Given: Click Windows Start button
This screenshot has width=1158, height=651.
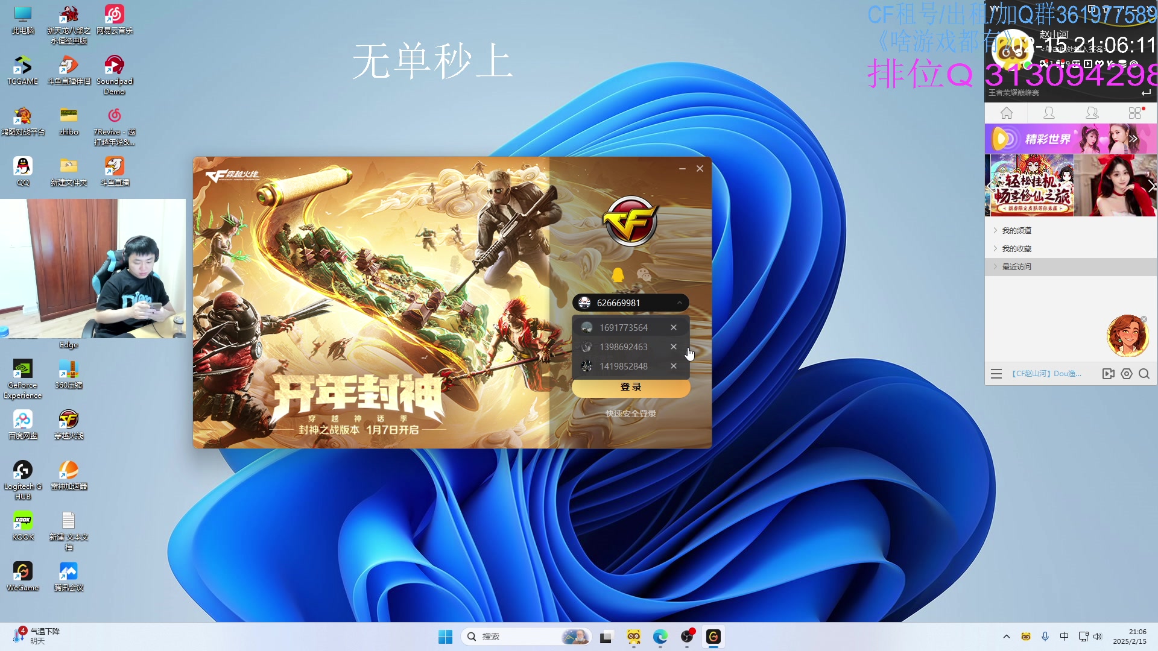Looking at the screenshot, I should (x=445, y=637).
